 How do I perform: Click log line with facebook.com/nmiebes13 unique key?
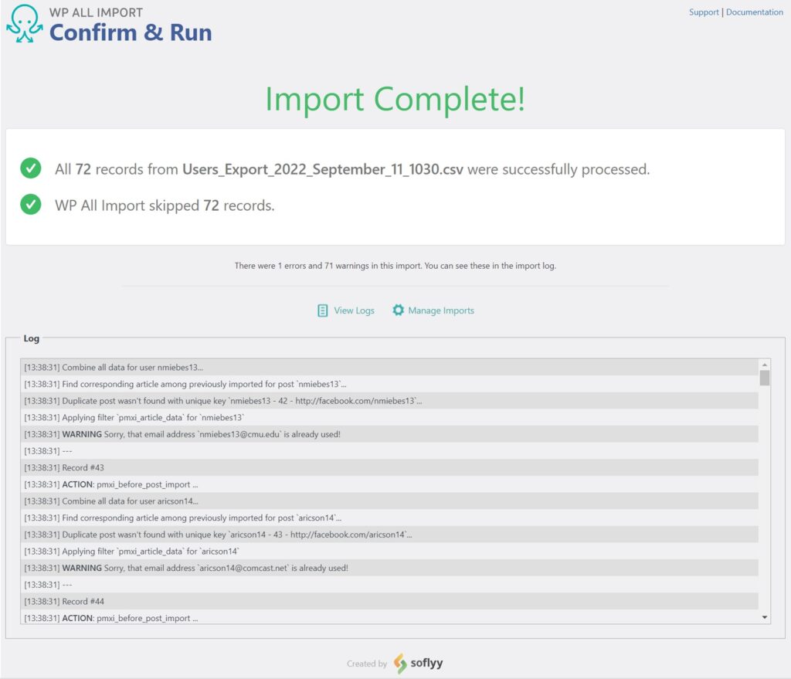click(389, 401)
